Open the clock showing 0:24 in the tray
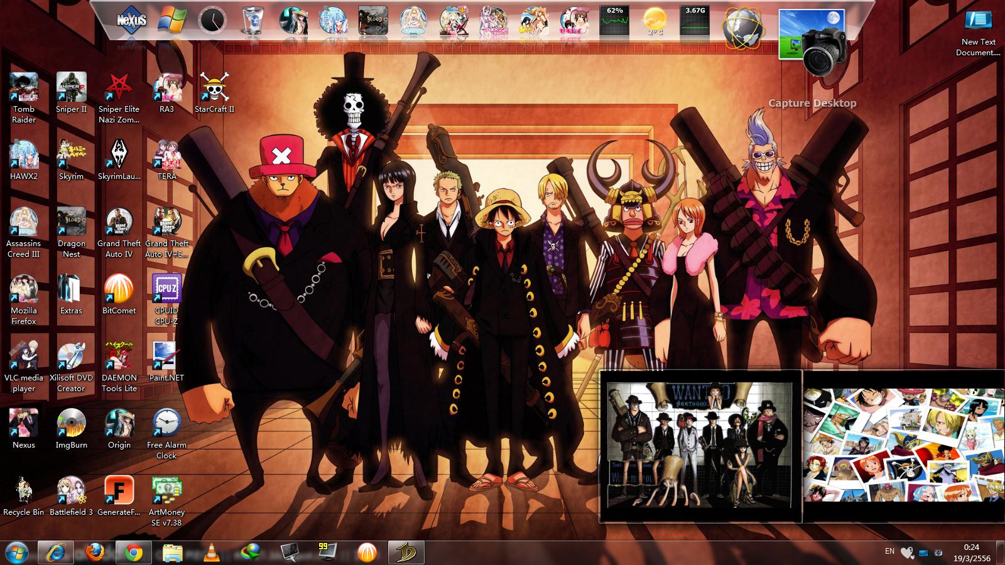The width and height of the screenshot is (1005, 565). pos(971,552)
